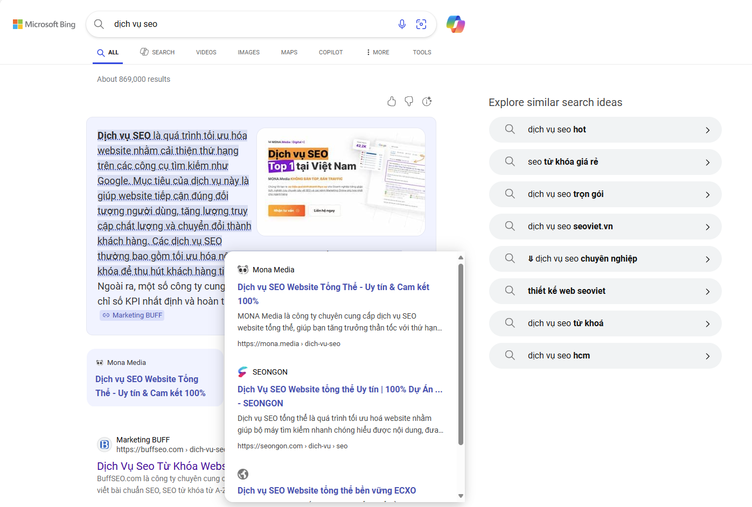Click search icon beside 'dịch vụ seo chuyên nghiệp'
752x507 pixels.
click(510, 258)
